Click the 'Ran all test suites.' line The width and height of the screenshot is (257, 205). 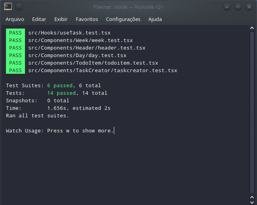tap(38, 116)
